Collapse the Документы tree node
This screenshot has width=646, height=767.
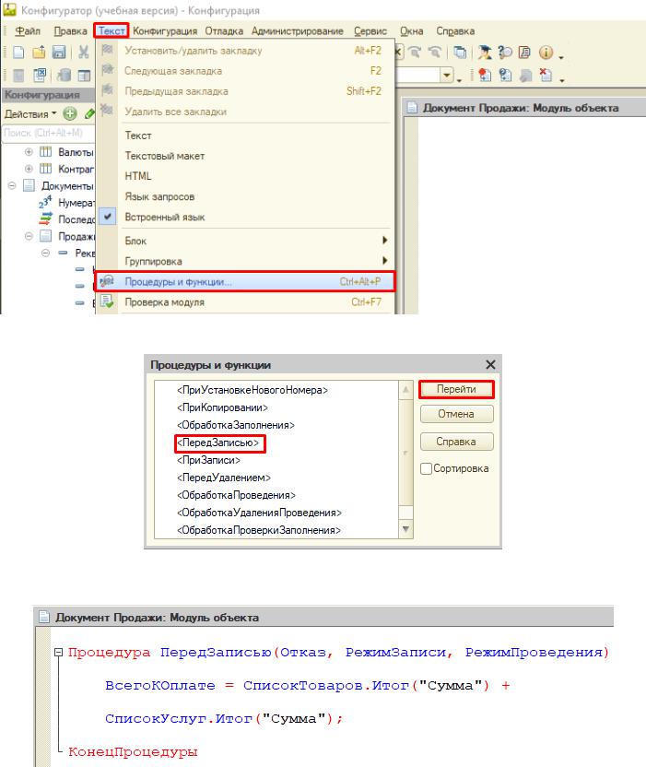pos(12,186)
